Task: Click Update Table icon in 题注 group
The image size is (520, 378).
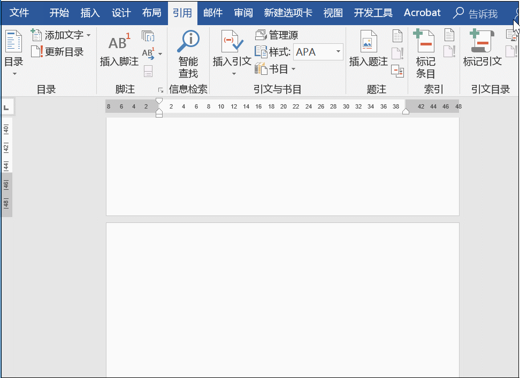Action: click(397, 53)
